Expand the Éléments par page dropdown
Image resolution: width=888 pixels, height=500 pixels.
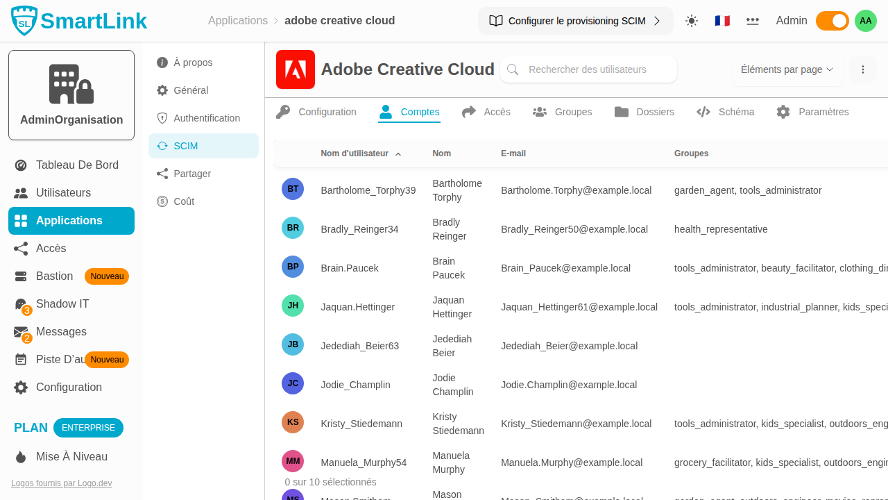tap(787, 69)
